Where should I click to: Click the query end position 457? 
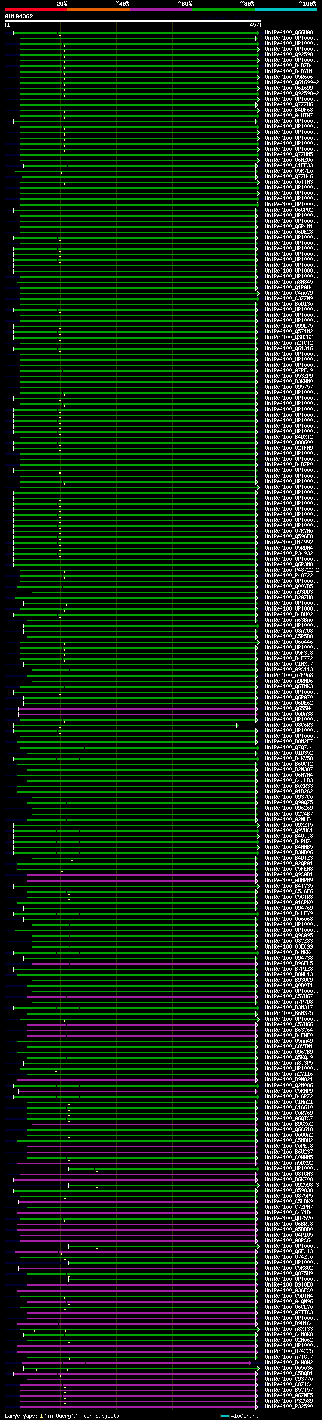coord(254,25)
